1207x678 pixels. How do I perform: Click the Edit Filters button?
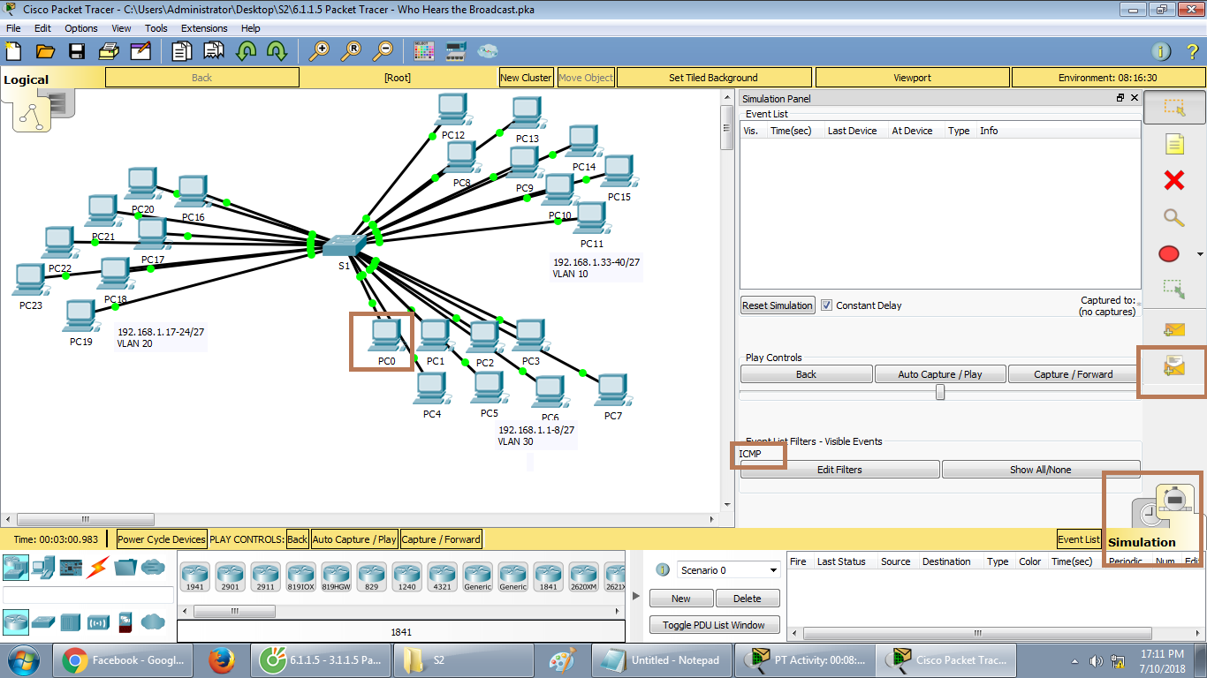(838, 469)
